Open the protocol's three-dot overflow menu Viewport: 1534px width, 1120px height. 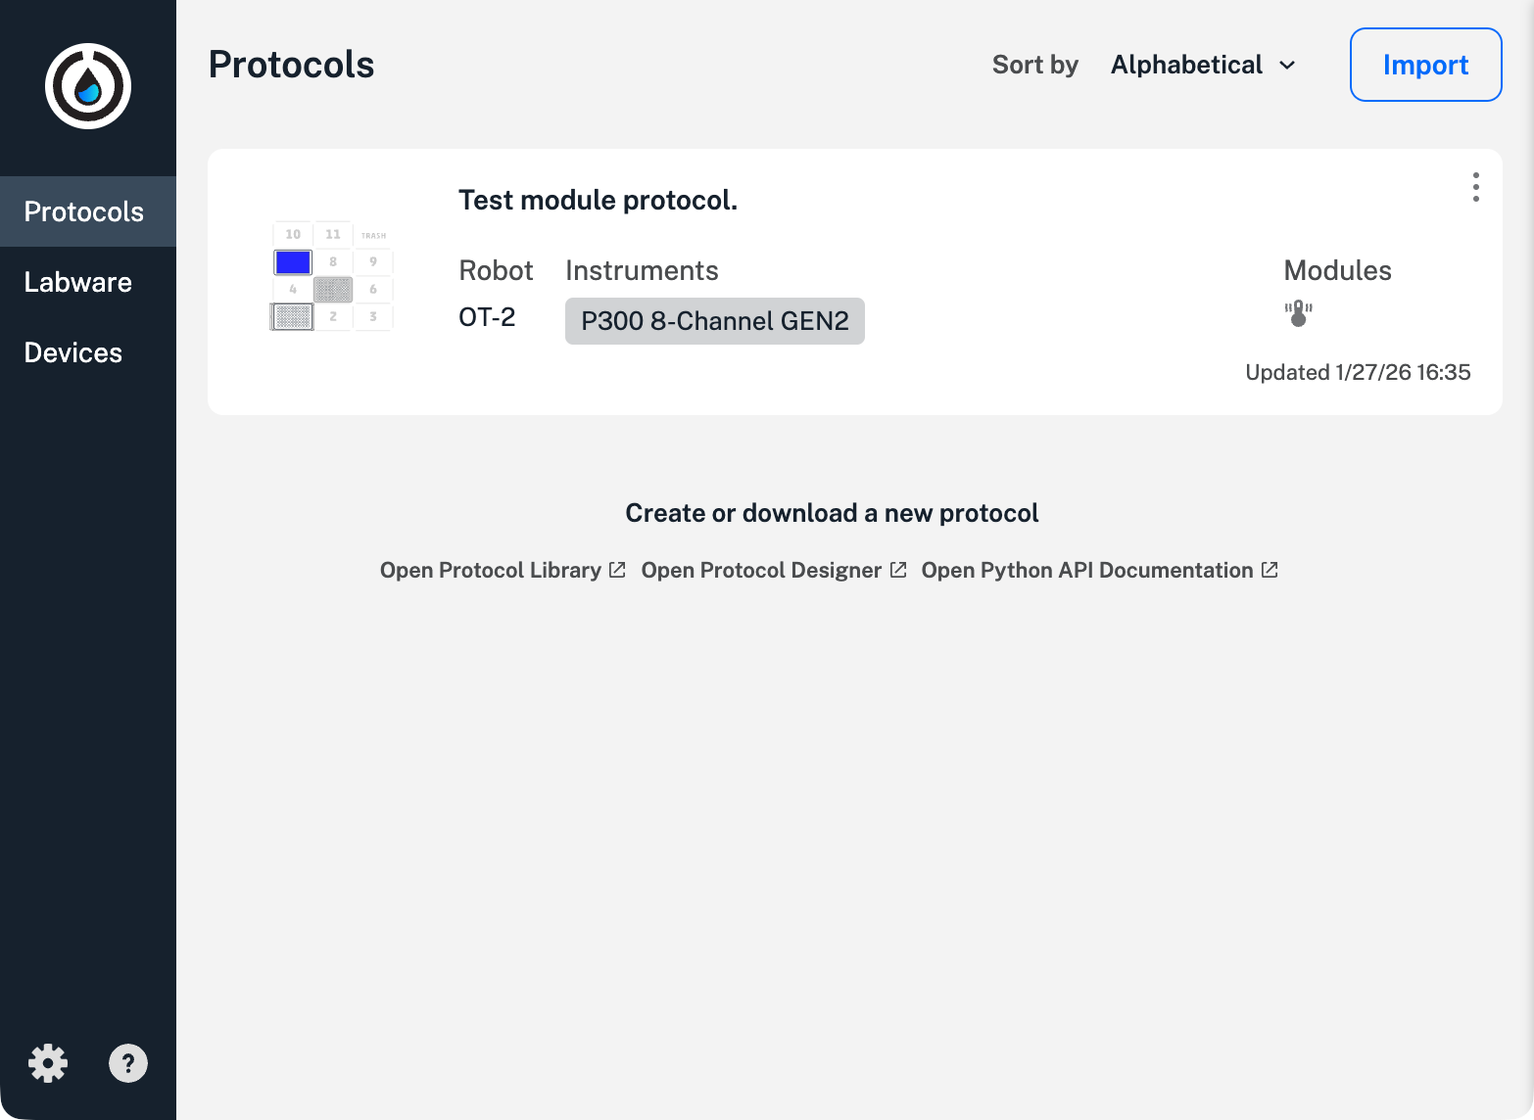click(1475, 187)
